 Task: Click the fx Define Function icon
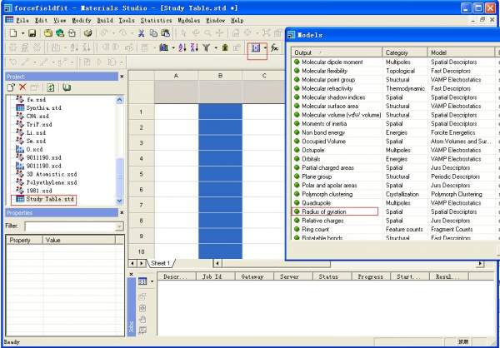[274, 47]
